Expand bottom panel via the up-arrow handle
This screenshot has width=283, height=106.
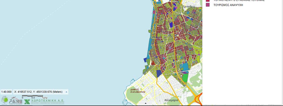click(145, 104)
